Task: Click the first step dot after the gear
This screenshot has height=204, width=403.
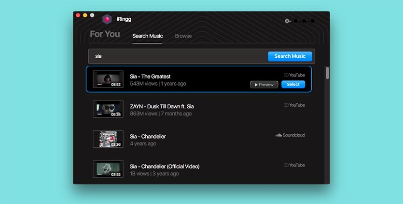Action: pyautogui.click(x=295, y=21)
